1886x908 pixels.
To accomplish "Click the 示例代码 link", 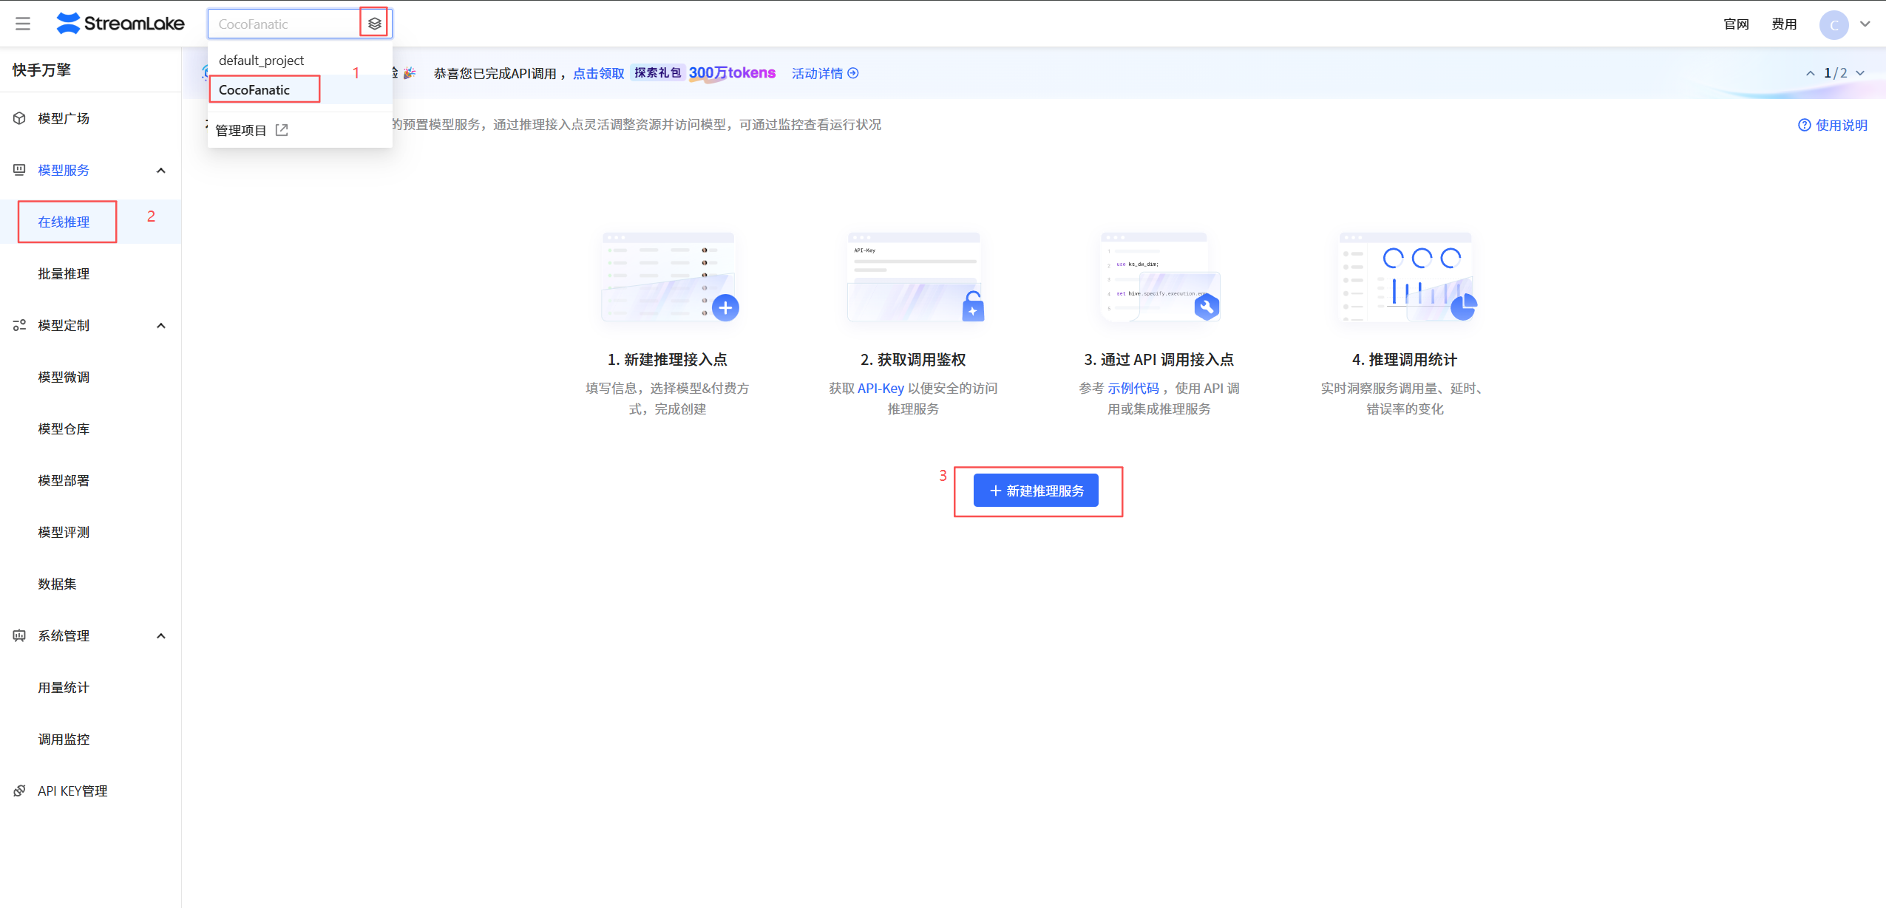I will point(1133,388).
